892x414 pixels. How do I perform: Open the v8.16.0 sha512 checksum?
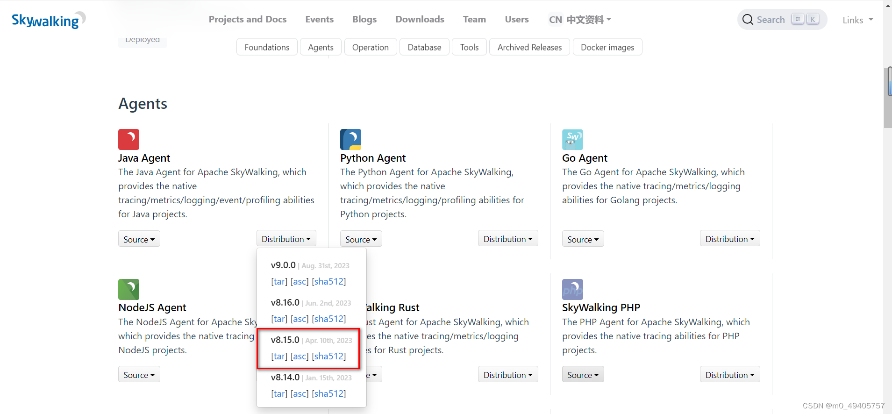(x=329, y=319)
